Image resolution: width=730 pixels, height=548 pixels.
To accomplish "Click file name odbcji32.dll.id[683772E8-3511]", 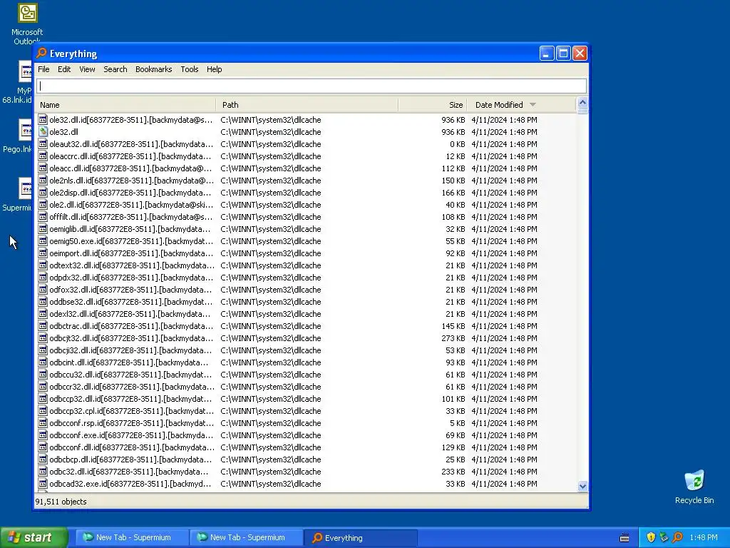I will [130, 350].
